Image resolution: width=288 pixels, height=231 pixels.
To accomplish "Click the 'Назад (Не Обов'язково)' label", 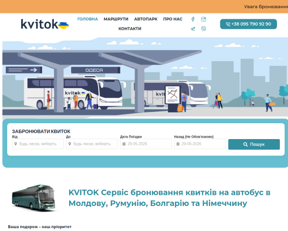I will [194, 137].
